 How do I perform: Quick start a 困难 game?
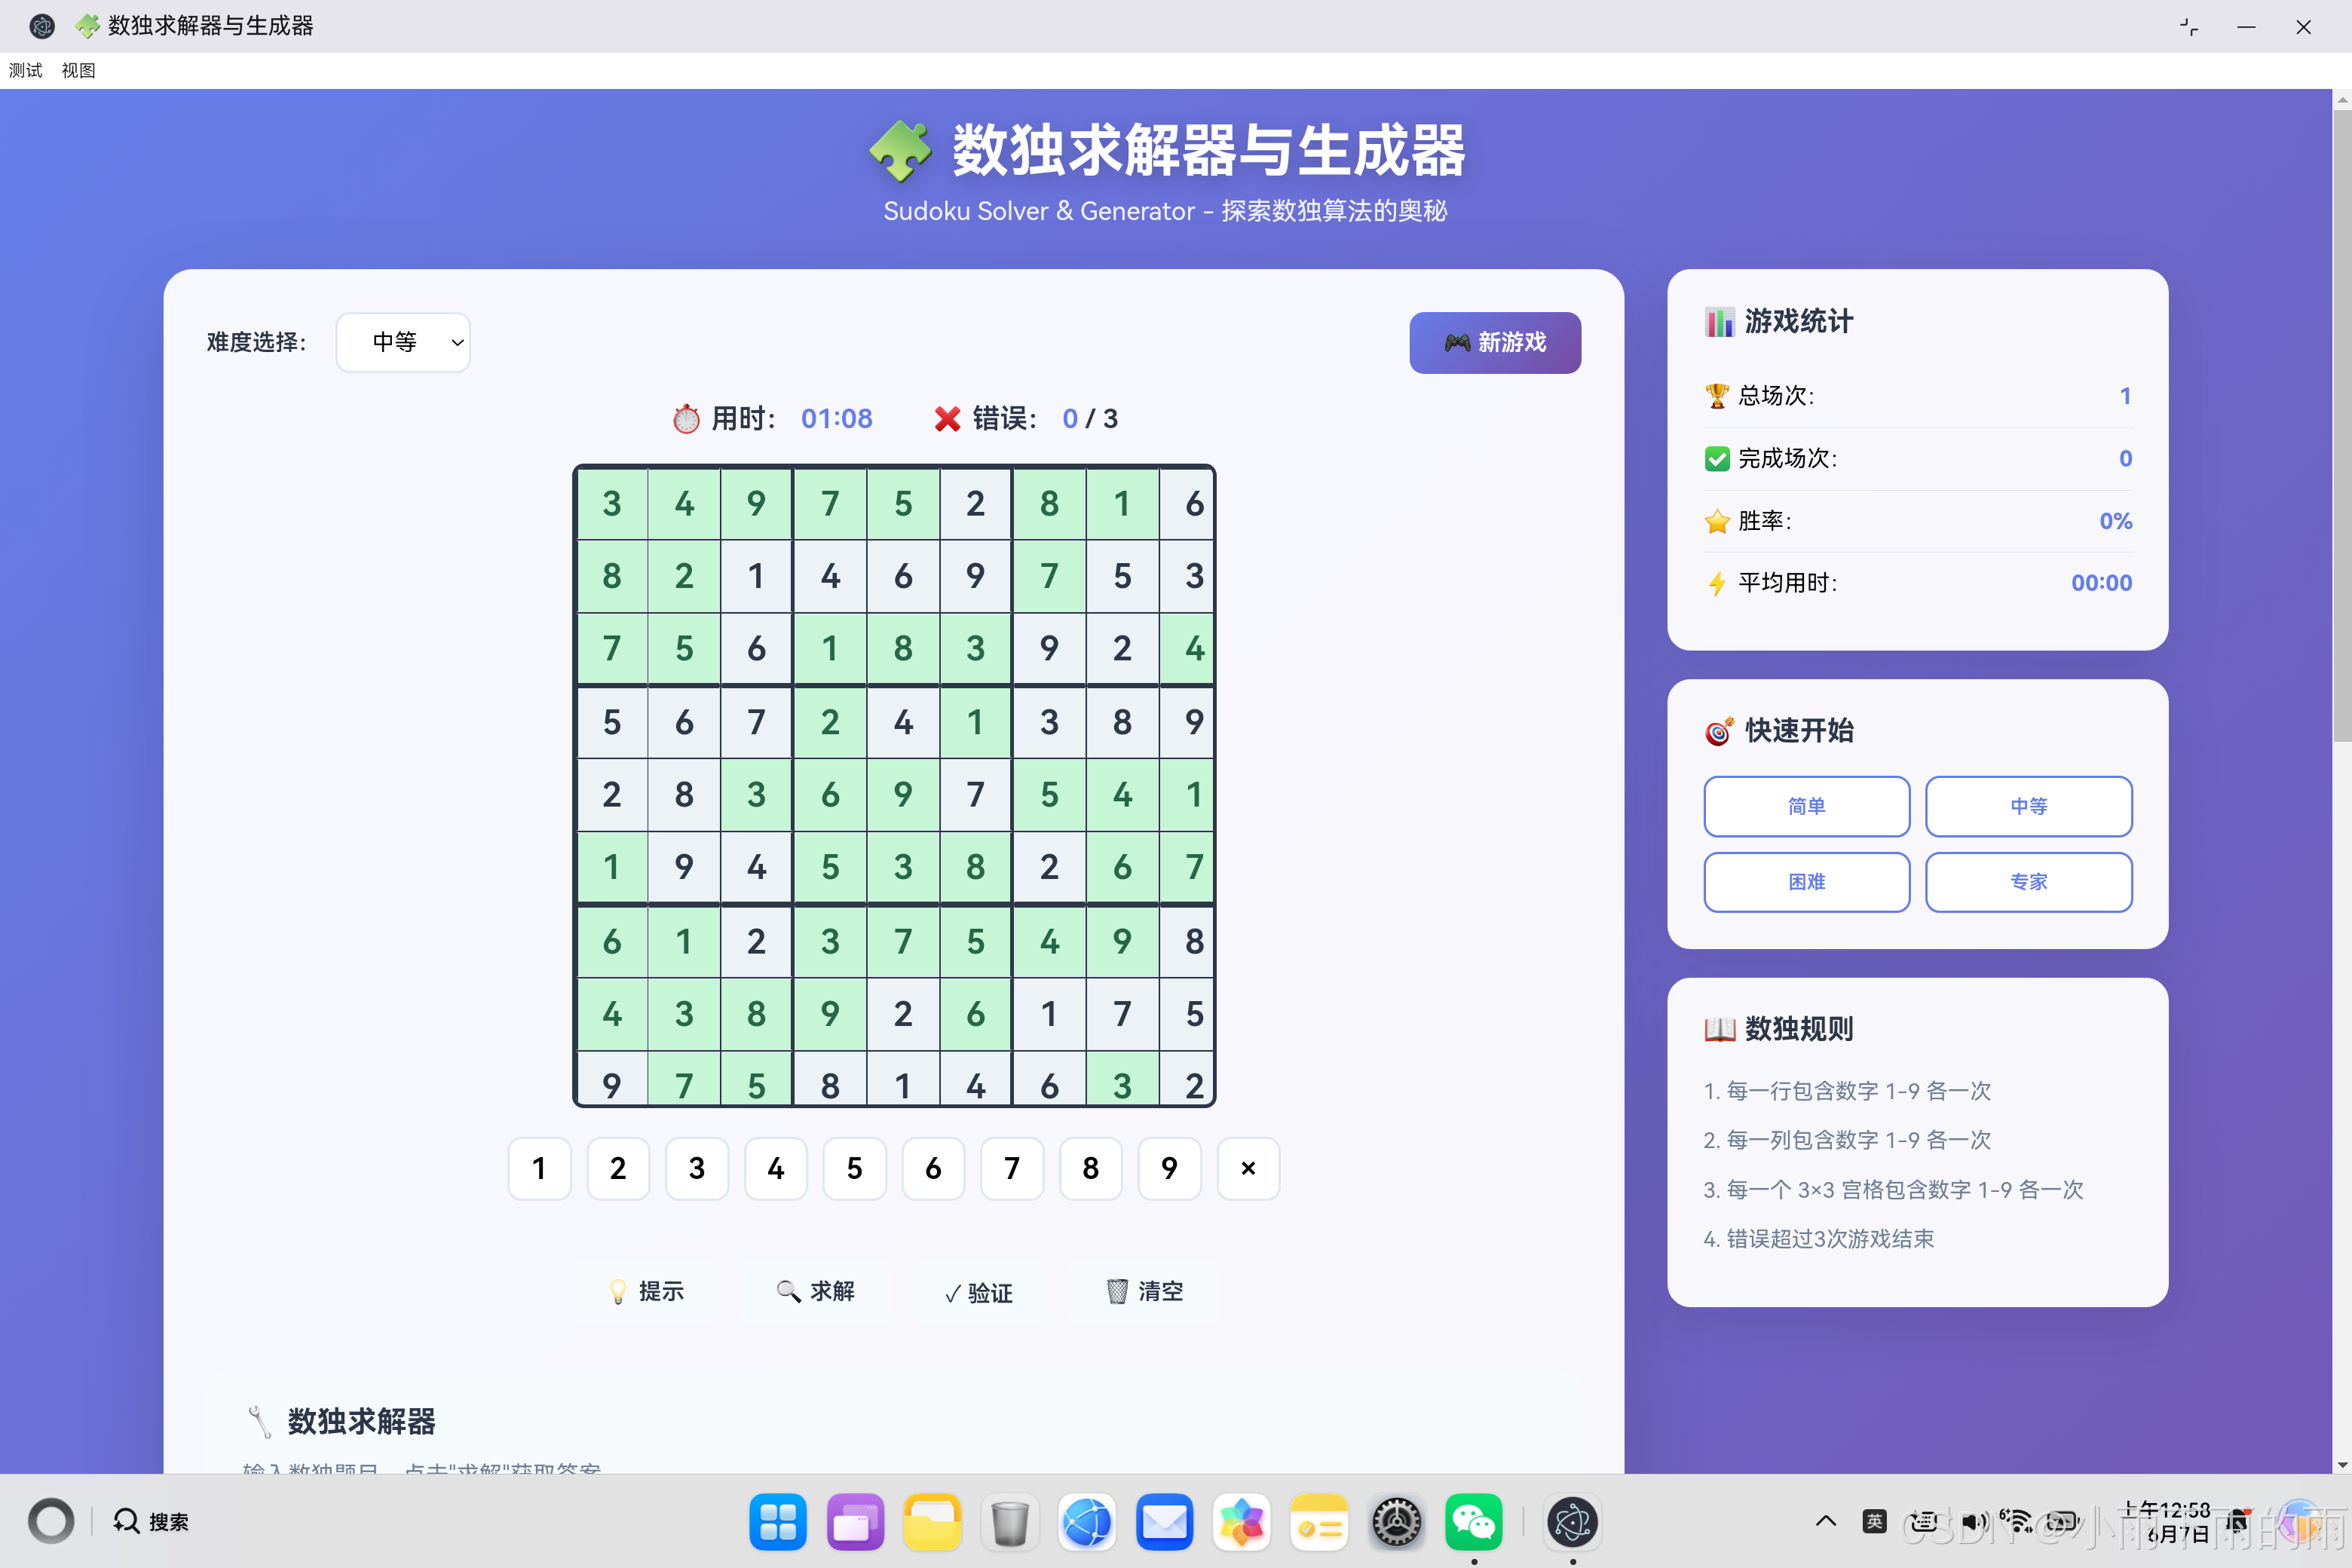1806,882
